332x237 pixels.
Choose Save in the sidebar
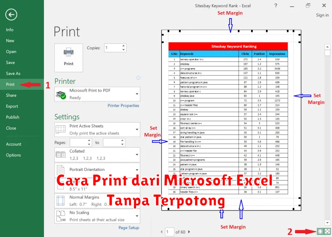pyautogui.click(x=10, y=63)
